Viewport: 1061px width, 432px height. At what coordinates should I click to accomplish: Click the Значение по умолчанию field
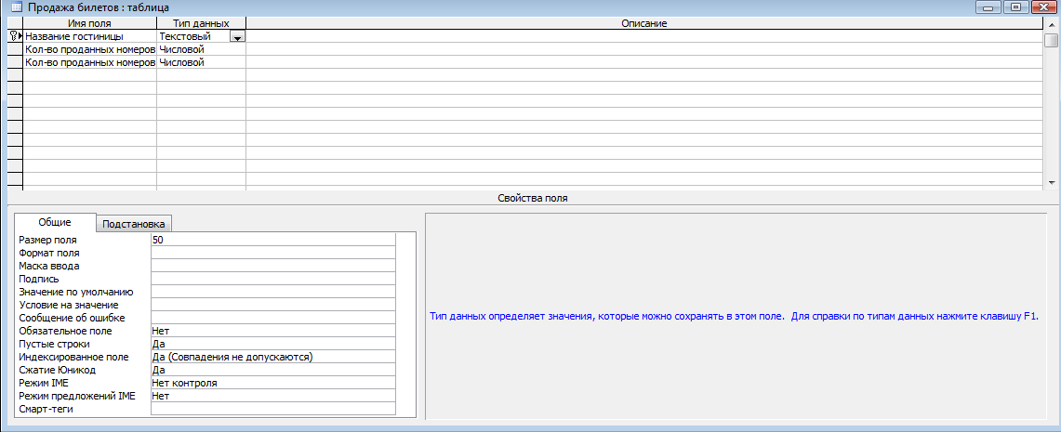(x=272, y=292)
